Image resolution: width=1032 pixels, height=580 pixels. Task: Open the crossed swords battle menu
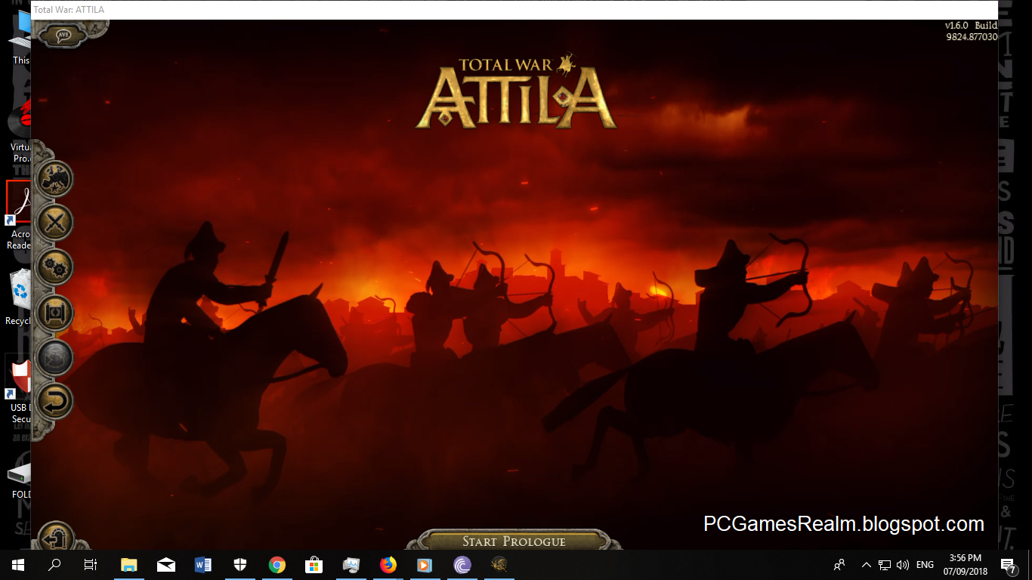click(55, 223)
